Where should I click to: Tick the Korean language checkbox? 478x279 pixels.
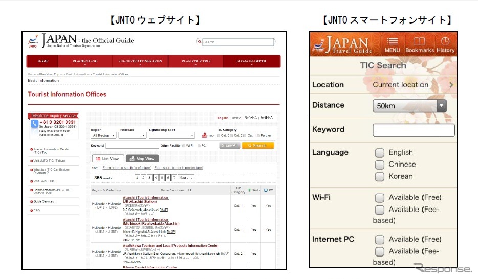[380, 176]
